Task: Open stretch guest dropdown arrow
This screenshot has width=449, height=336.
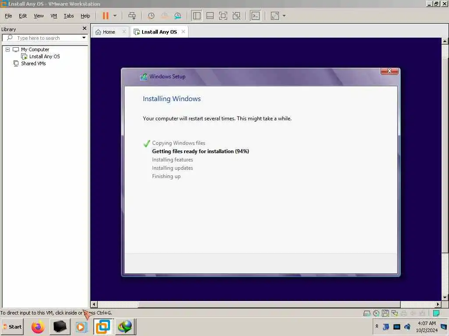Action: [284, 16]
